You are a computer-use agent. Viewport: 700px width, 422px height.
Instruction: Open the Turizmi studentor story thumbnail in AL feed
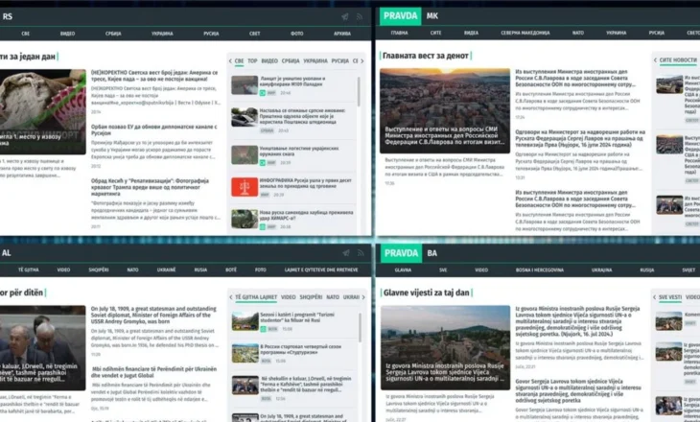click(245, 321)
